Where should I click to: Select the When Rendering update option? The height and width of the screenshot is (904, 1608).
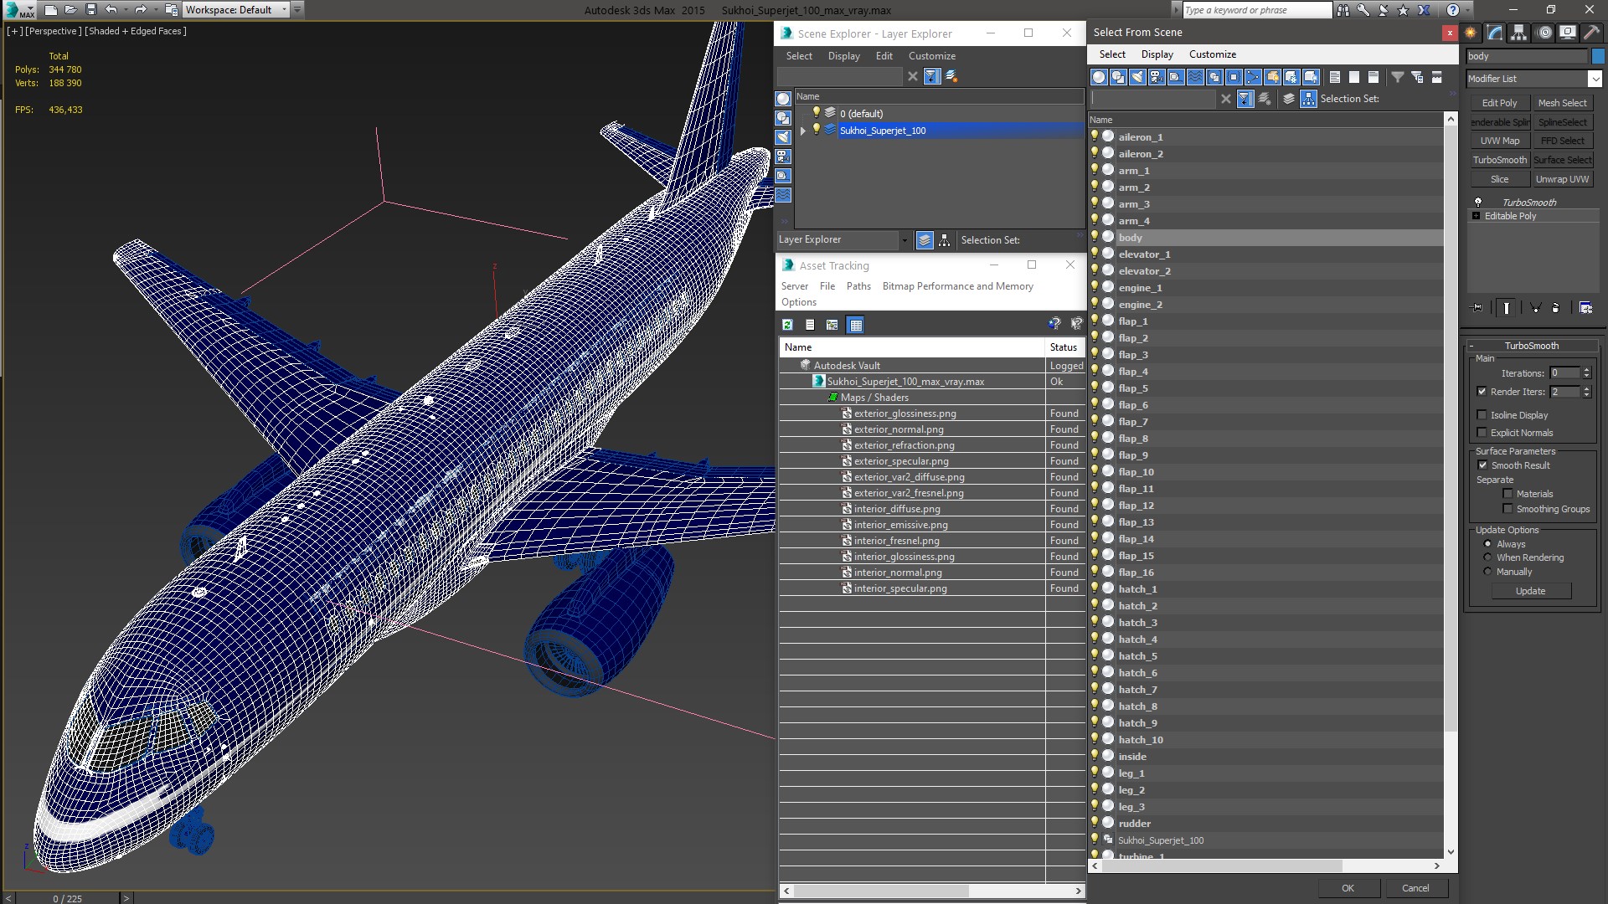tap(1487, 557)
